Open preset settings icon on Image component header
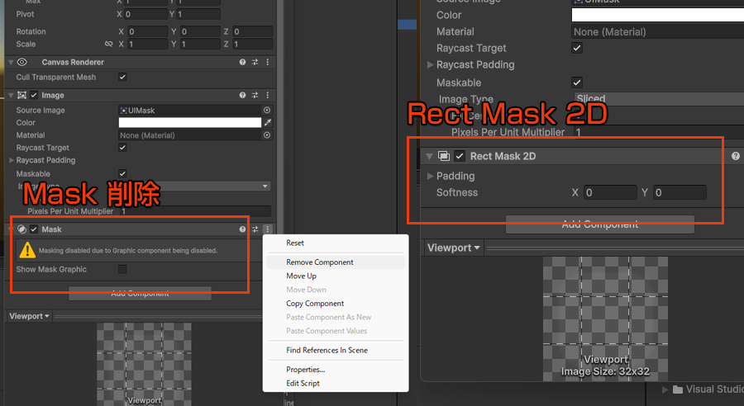 tap(255, 95)
